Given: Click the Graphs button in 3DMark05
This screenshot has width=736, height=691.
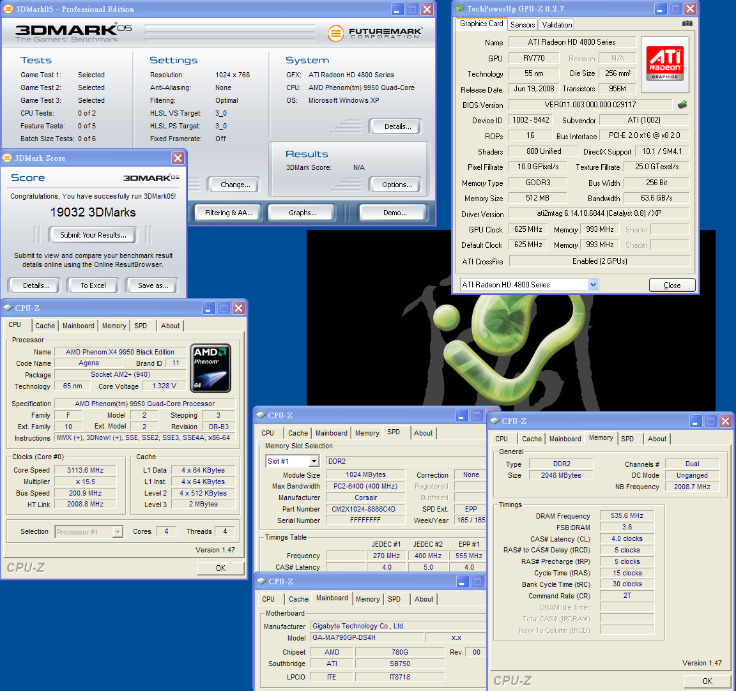Looking at the screenshot, I should 302,213.
